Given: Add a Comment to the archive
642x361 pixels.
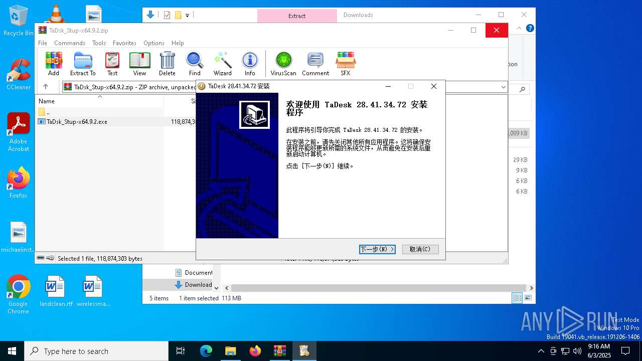Looking at the screenshot, I should pyautogui.click(x=315, y=64).
